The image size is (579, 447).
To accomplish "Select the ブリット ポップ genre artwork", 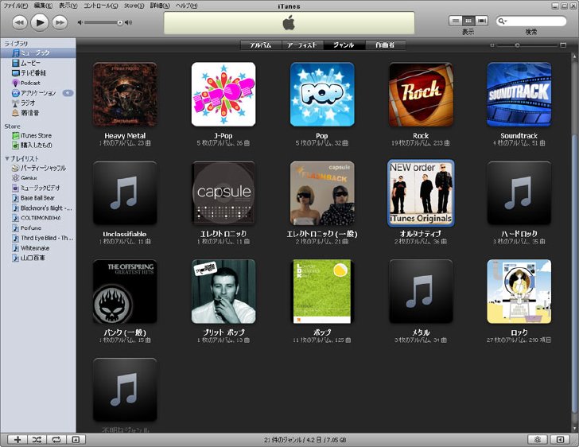I will [x=223, y=291].
